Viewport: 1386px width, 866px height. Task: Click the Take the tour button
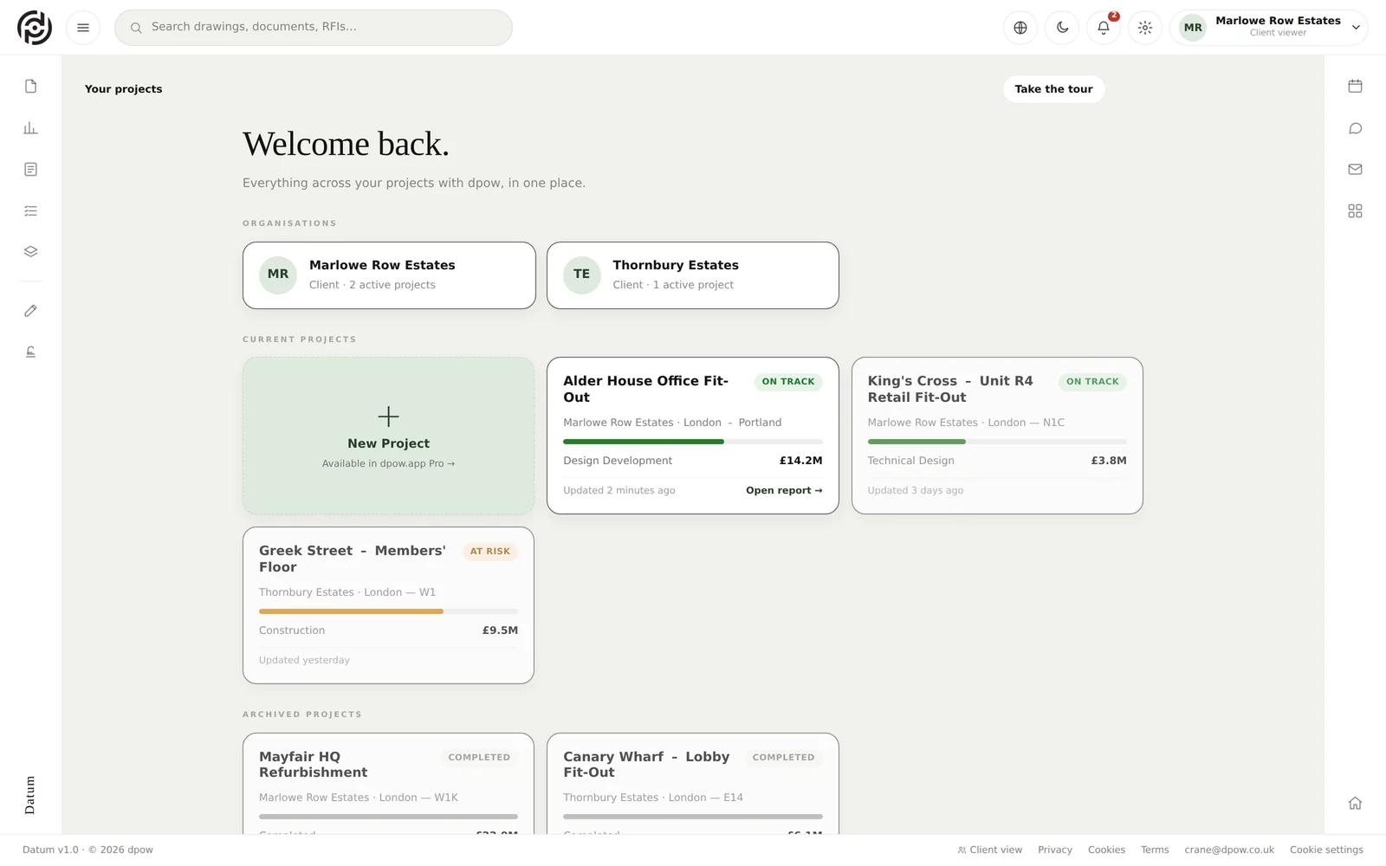coord(1053,89)
